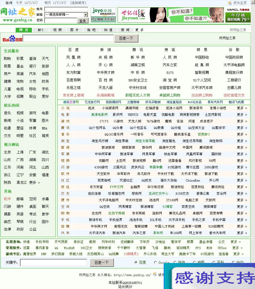Screen dimensions: 255x289
Task: Open the NBA link in 娱乐休闲
Action: pyautogui.click(x=45, y=128)
